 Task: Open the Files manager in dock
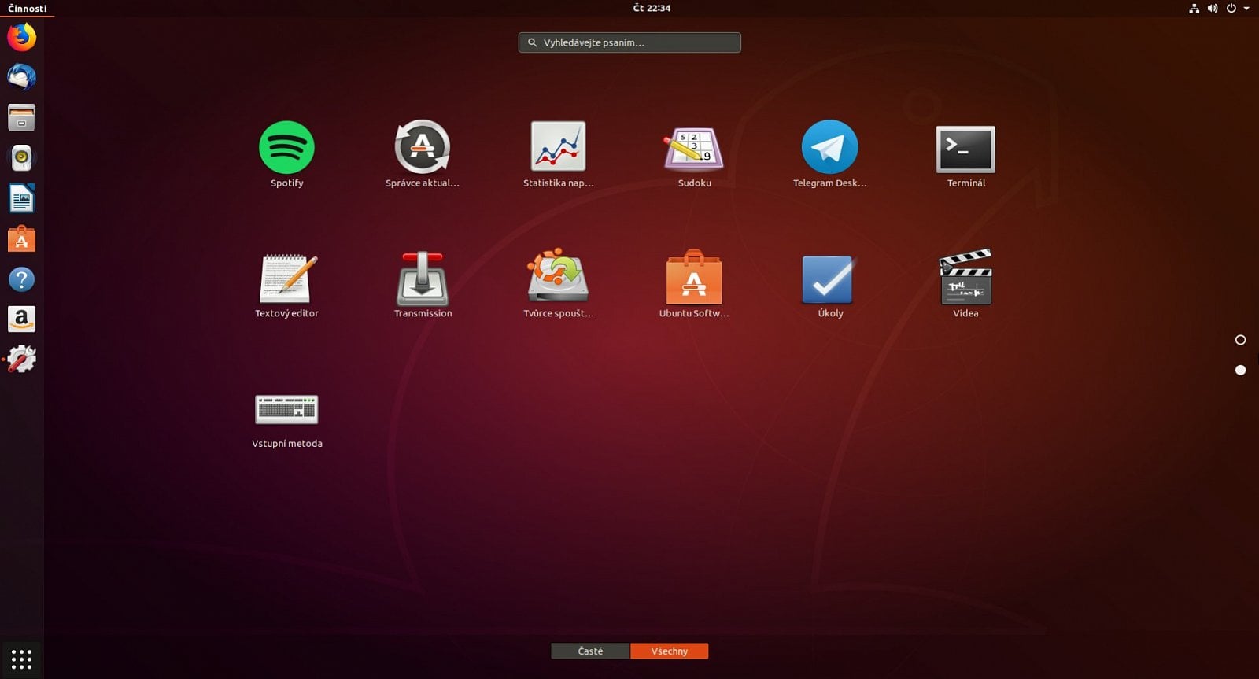tap(21, 117)
